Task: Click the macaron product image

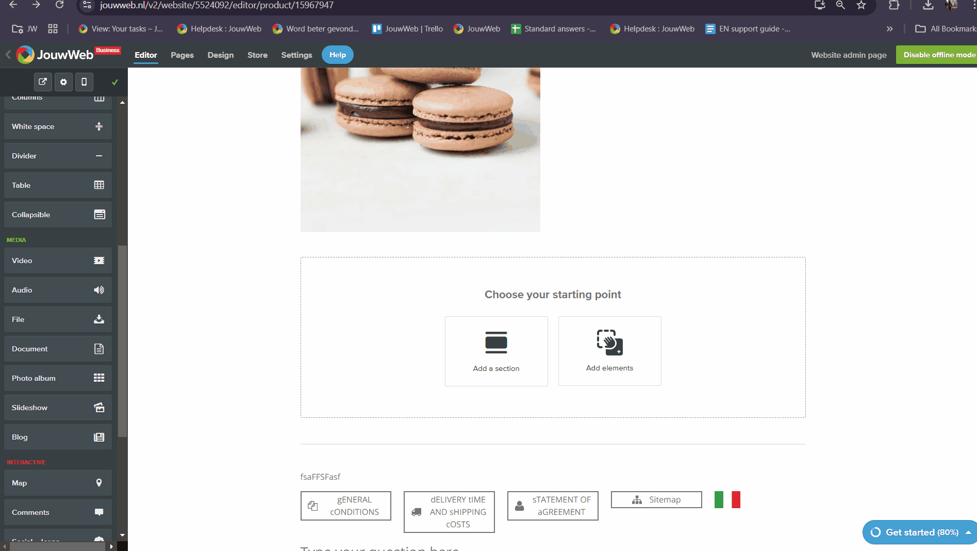Action: pos(420,150)
